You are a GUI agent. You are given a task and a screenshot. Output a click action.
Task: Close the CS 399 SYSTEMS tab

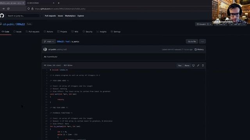pos(54,3)
